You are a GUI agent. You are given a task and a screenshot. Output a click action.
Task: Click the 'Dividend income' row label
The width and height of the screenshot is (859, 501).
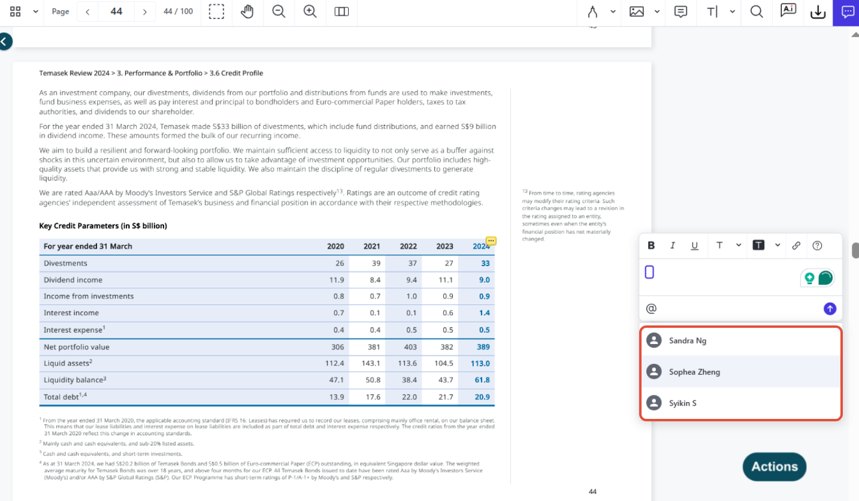point(73,280)
